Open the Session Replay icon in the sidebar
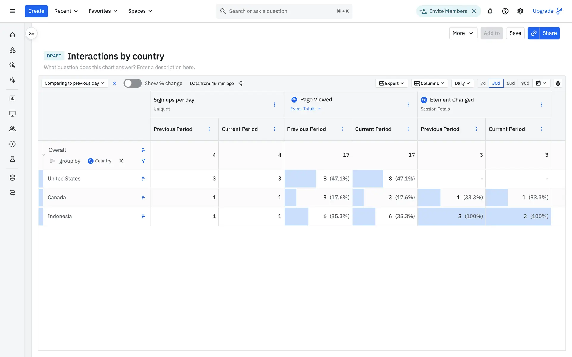This screenshot has height=357, width=572. (12, 144)
